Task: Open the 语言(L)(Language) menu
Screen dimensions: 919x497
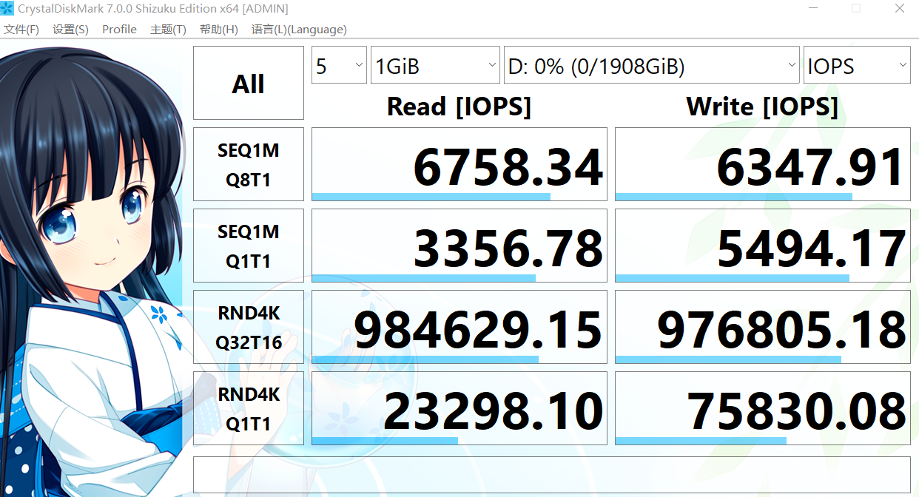Action: coord(299,30)
